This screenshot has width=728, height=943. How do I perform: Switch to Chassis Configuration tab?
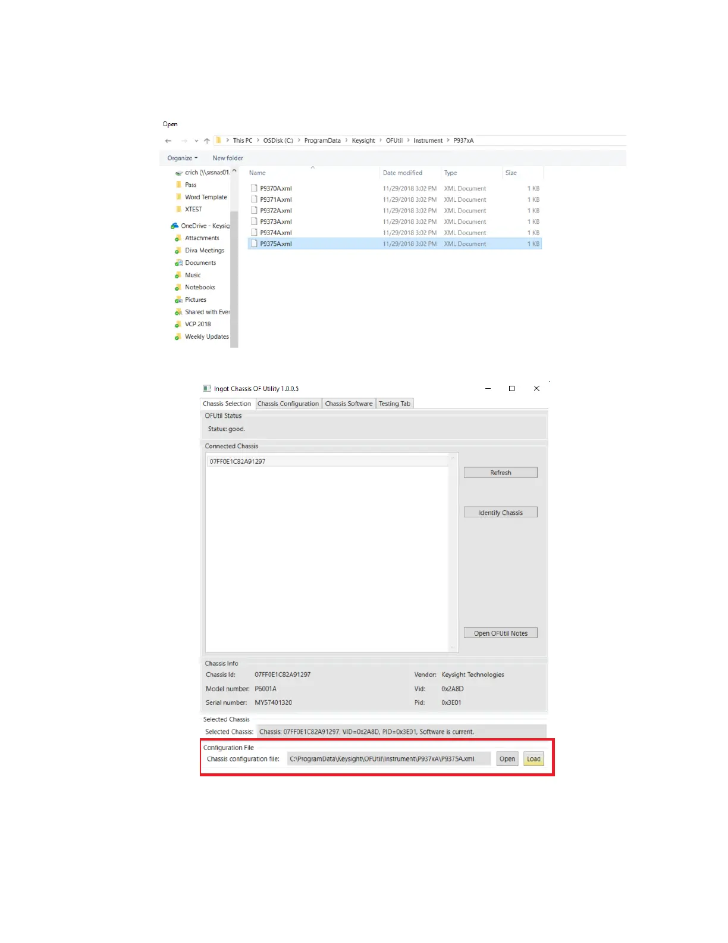[x=288, y=404]
